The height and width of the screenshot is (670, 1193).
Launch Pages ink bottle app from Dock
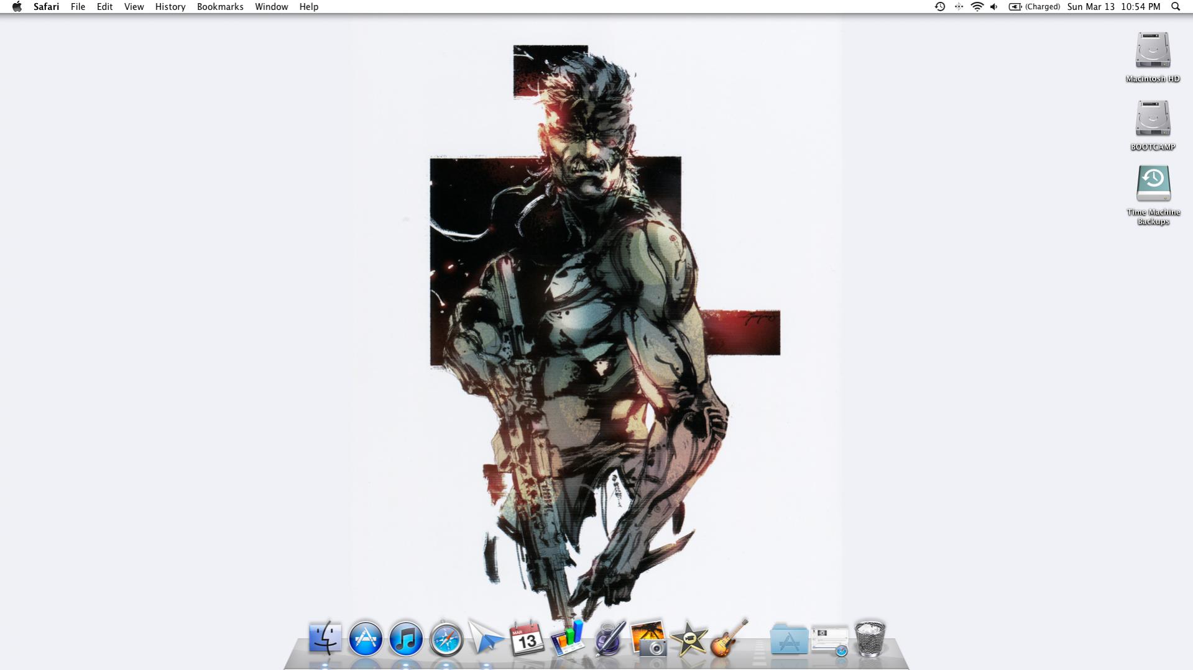(609, 638)
